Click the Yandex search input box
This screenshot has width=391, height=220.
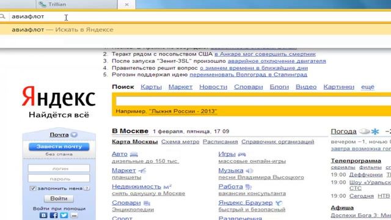click(254, 101)
